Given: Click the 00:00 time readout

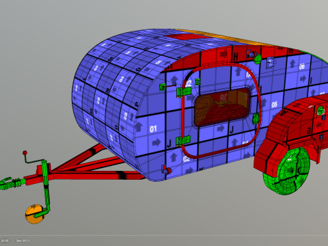Looking at the screenshot, I should [5, 241].
